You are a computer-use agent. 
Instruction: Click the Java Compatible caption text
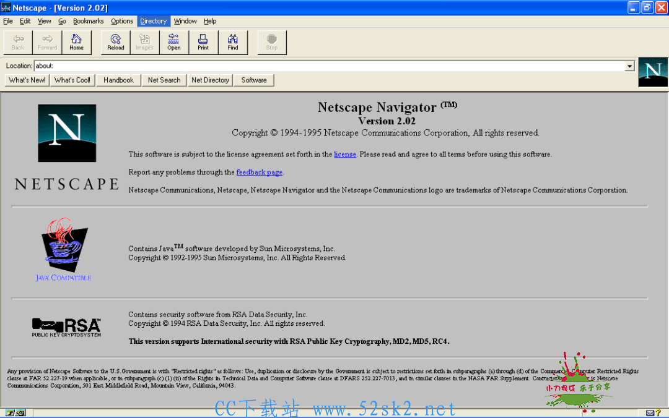(63, 278)
